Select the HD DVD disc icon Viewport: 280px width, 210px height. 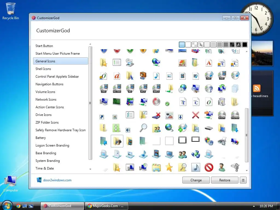tap(117, 89)
